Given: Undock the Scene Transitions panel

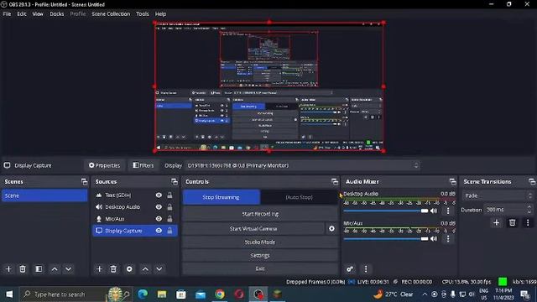Looking at the screenshot, I should tap(532, 182).
